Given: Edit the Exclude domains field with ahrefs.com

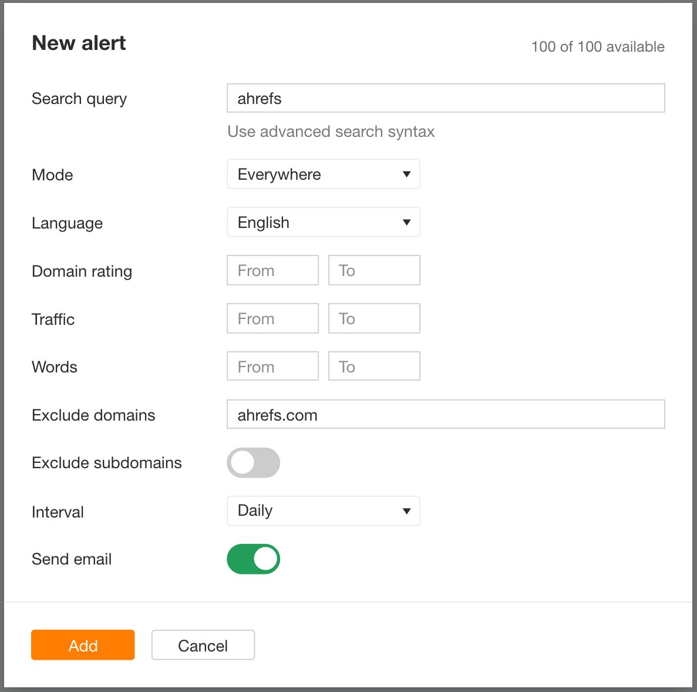Looking at the screenshot, I should (x=445, y=414).
